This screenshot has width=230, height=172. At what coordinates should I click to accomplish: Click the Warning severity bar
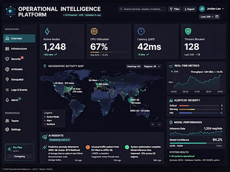pos(199,109)
